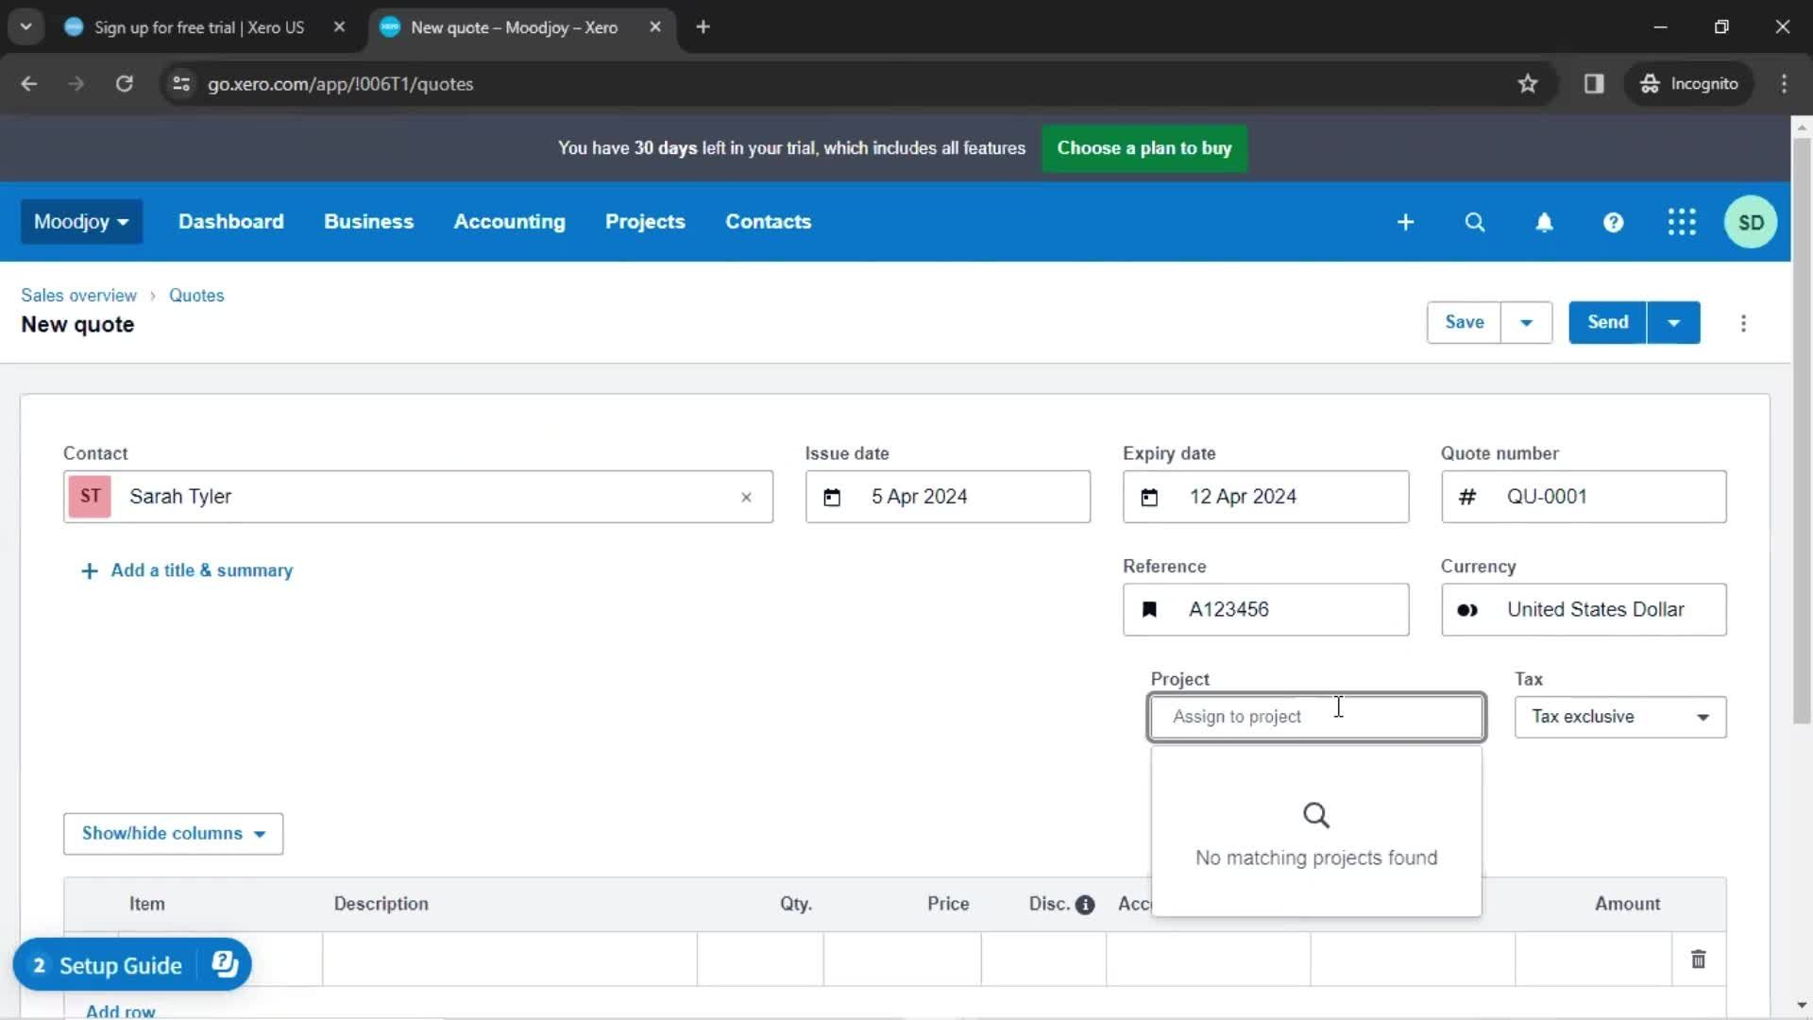This screenshot has width=1813, height=1020.
Task: Click the three-dot more options icon
Action: click(1743, 323)
